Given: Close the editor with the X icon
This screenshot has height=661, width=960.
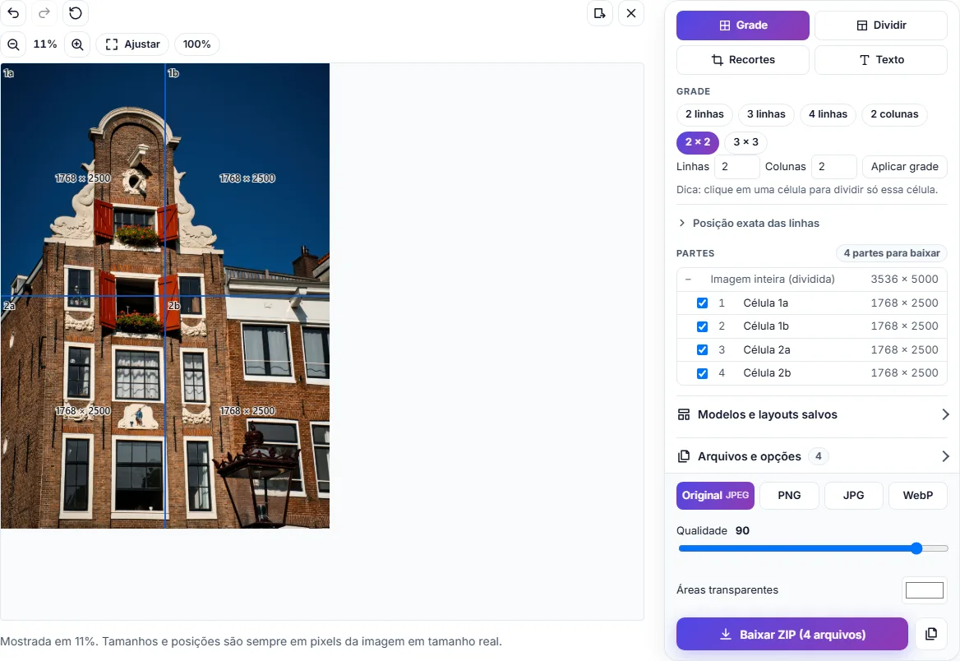Looking at the screenshot, I should (631, 13).
